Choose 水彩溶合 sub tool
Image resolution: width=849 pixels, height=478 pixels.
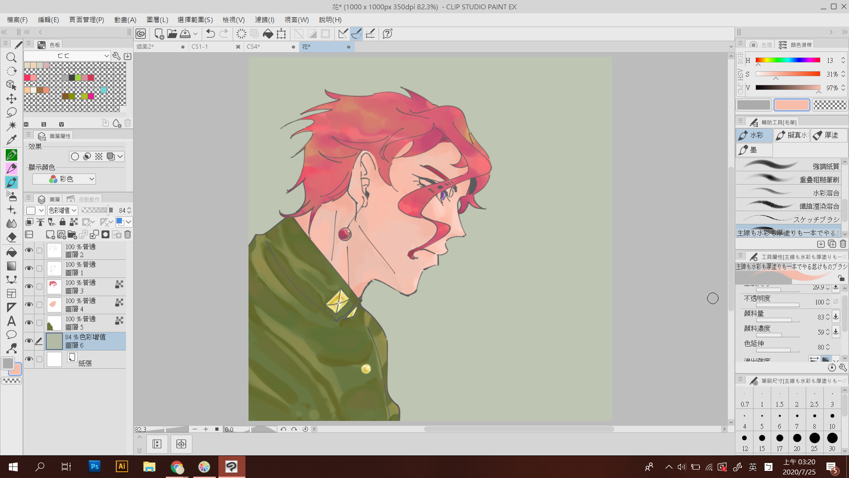tap(788, 193)
